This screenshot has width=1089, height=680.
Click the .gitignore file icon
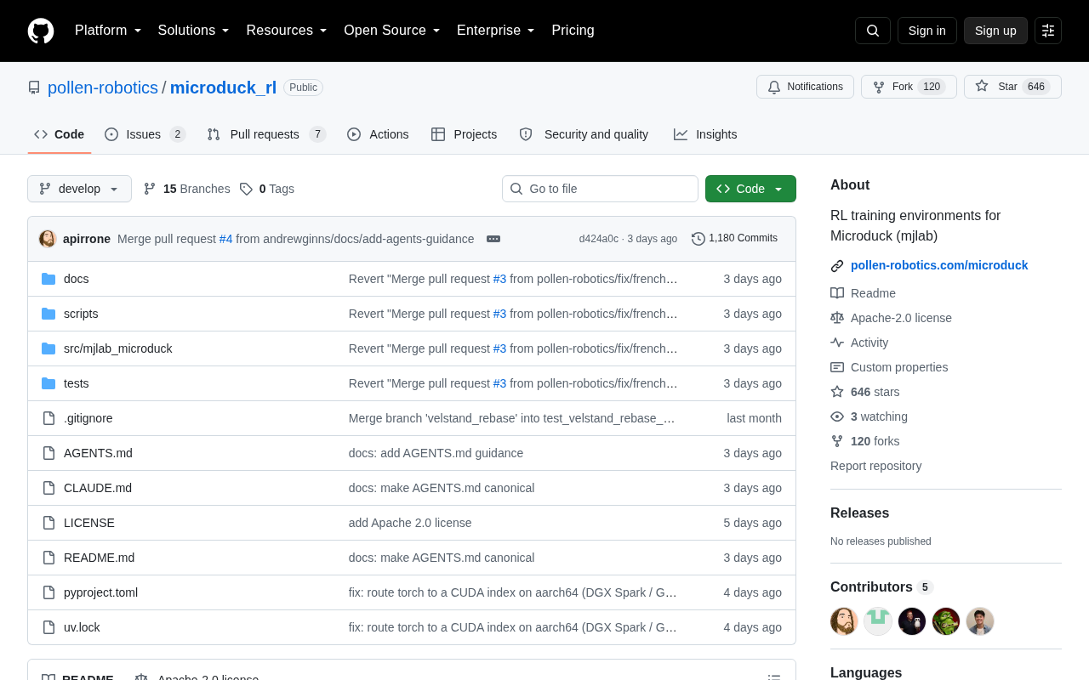coord(48,418)
